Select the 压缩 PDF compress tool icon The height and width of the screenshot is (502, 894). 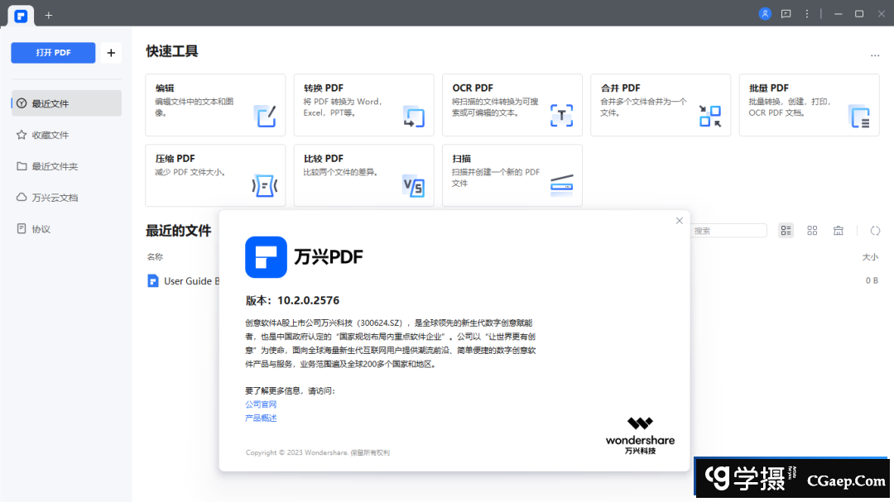265,186
